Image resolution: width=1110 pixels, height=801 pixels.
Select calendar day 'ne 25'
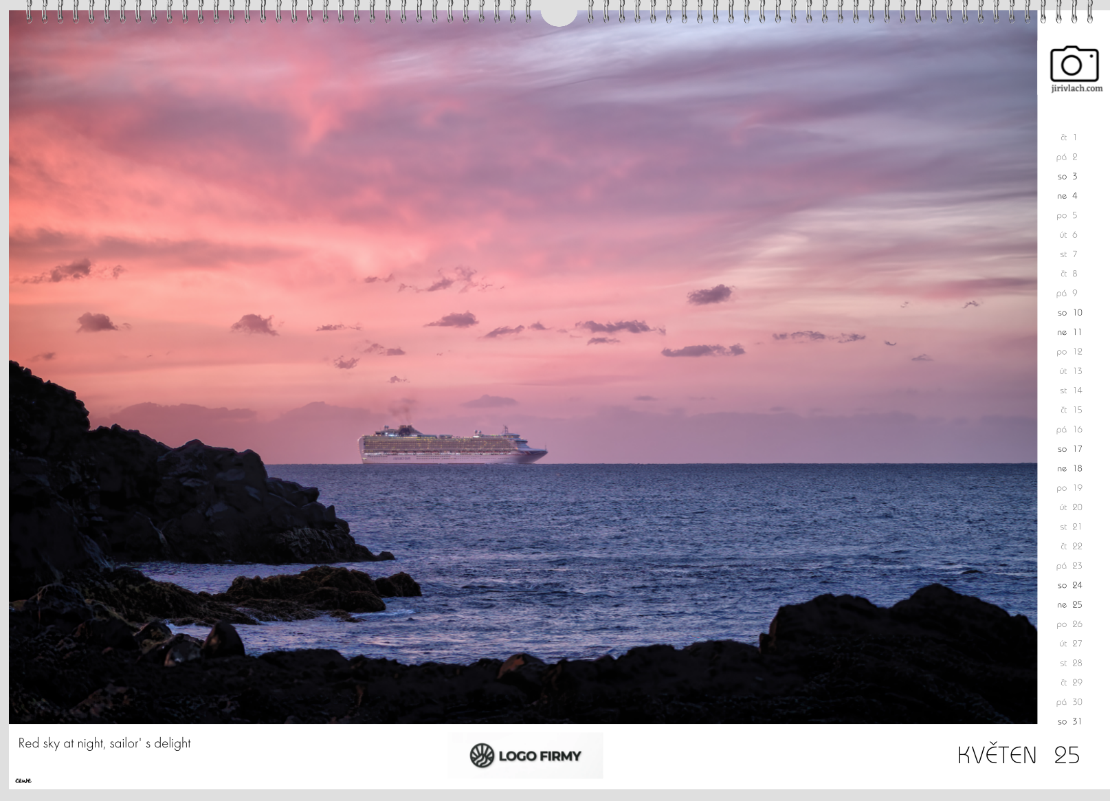1069,605
